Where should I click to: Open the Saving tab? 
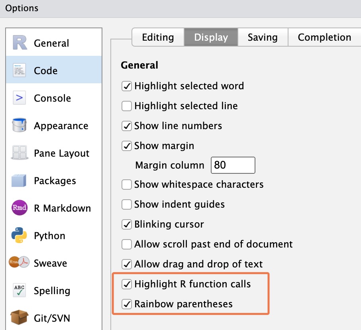tap(263, 37)
